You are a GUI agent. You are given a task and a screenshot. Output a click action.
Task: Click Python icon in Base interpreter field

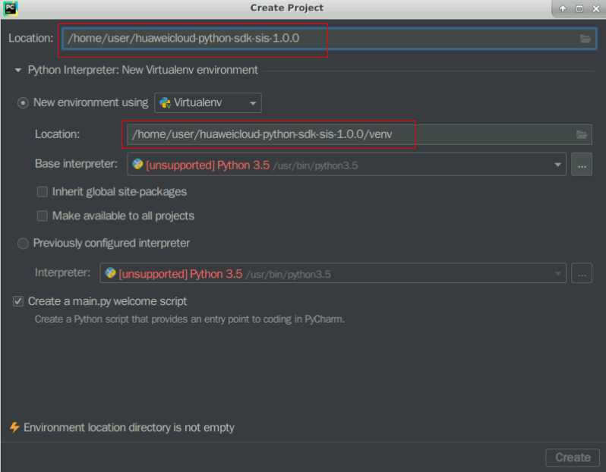click(x=137, y=164)
